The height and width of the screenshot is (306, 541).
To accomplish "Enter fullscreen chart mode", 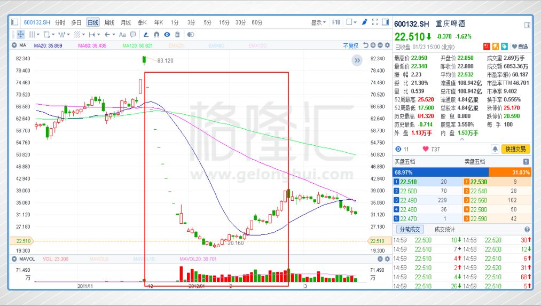I will pyautogui.click(x=375, y=22).
